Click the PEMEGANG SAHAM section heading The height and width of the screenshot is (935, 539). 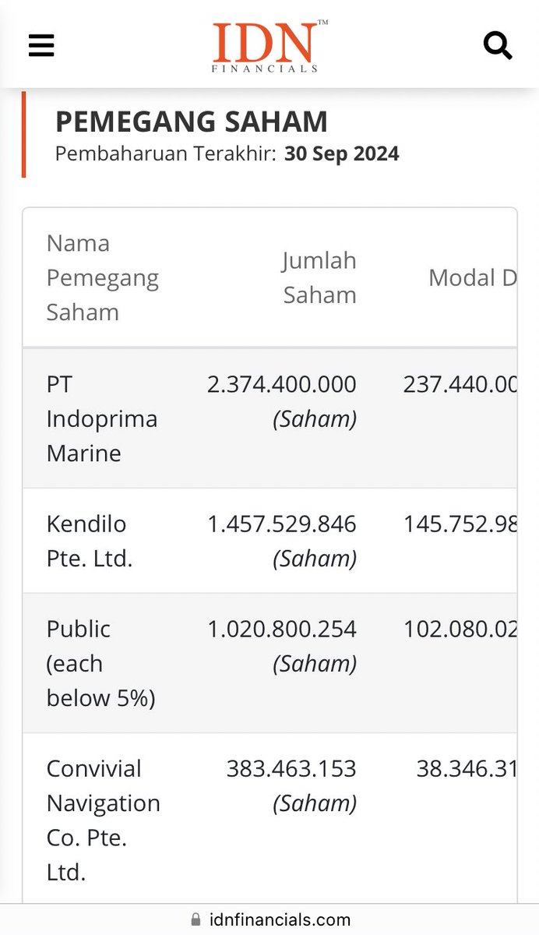pyautogui.click(x=192, y=122)
